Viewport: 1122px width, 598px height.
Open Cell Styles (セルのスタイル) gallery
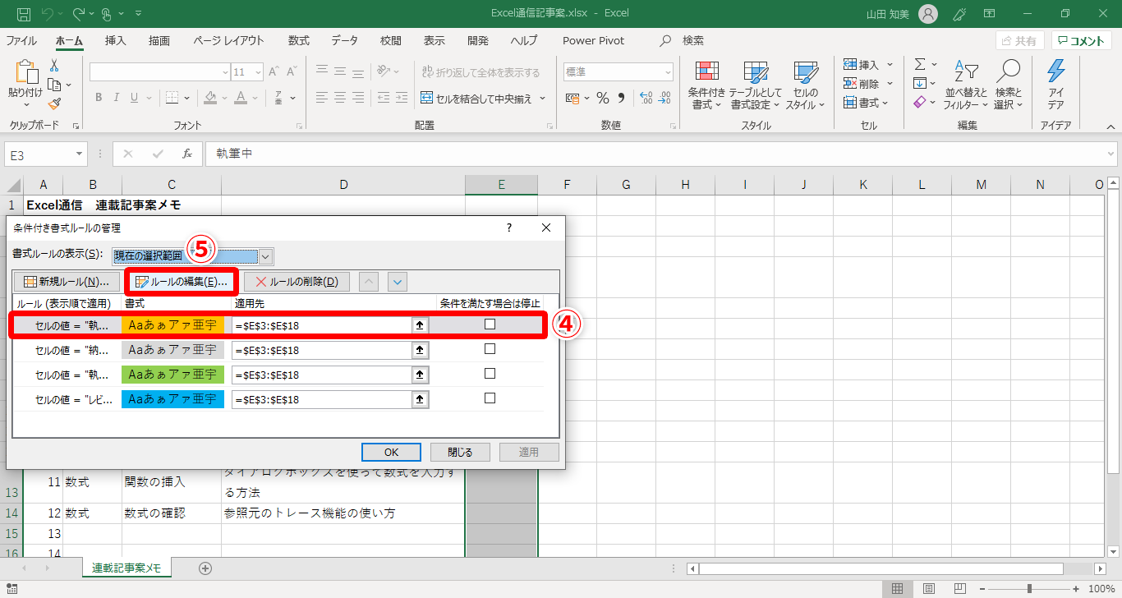click(805, 85)
